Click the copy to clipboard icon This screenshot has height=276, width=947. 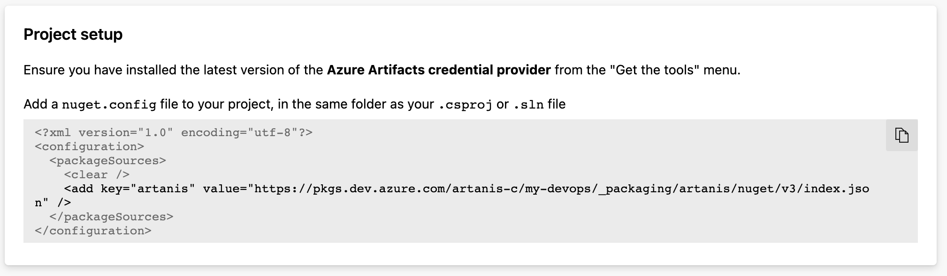pos(901,135)
